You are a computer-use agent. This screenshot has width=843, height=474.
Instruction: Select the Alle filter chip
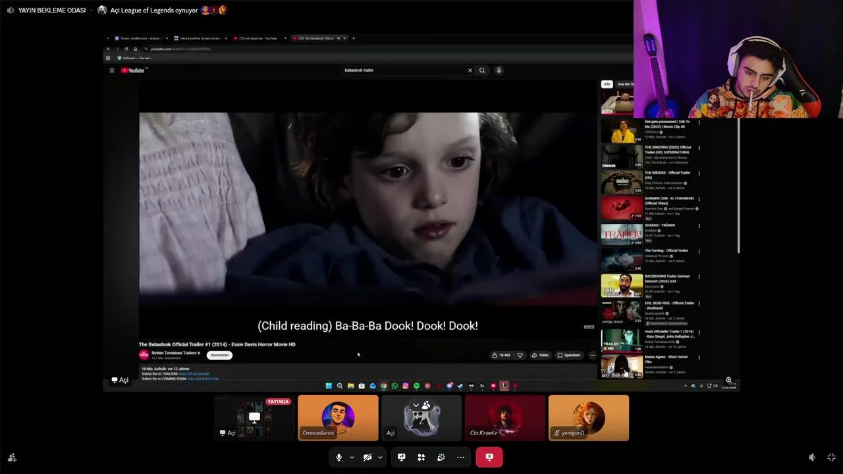pyautogui.click(x=607, y=84)
